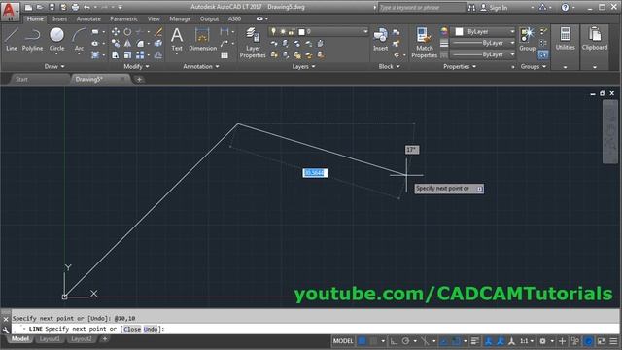Expand the Properties panel
622x350 pixels.
point(460,67)
